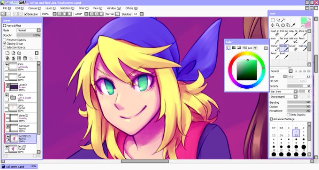Hide the shine layer eye toggle
This screenshot has height=170, width=319.
pos(7,64)
